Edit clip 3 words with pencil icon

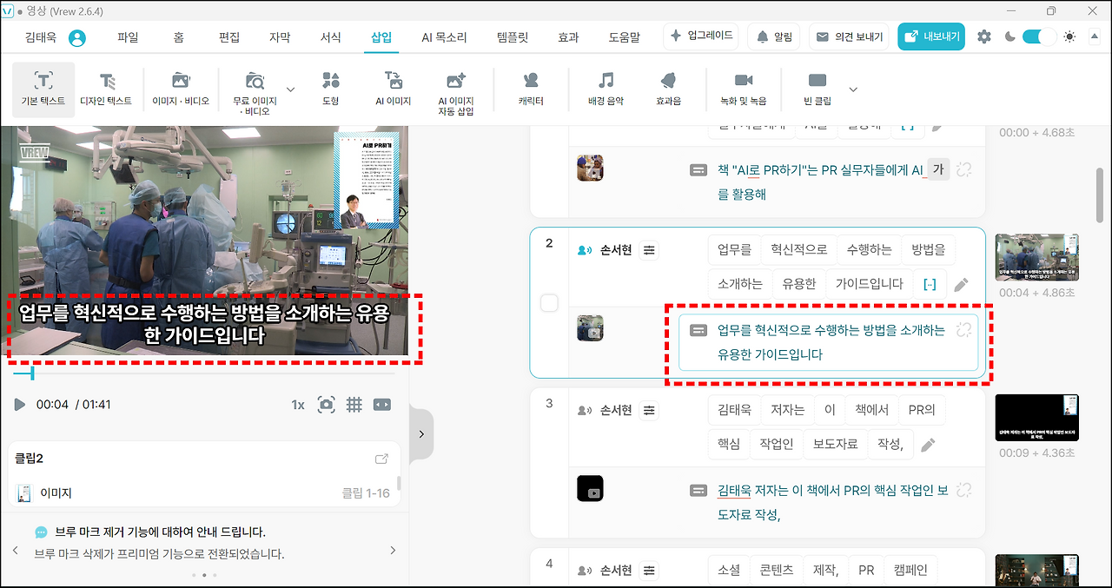(x=928, y=445)
